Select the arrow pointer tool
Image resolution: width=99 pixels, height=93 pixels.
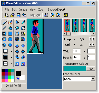click(x=17, y=22)
